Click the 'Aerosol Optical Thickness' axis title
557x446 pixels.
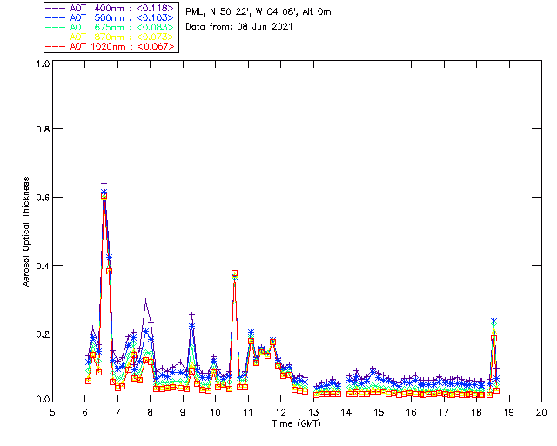[x=26, y=232]
